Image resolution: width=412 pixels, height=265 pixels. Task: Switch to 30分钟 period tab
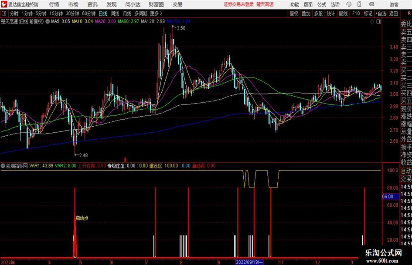(72, 13)
